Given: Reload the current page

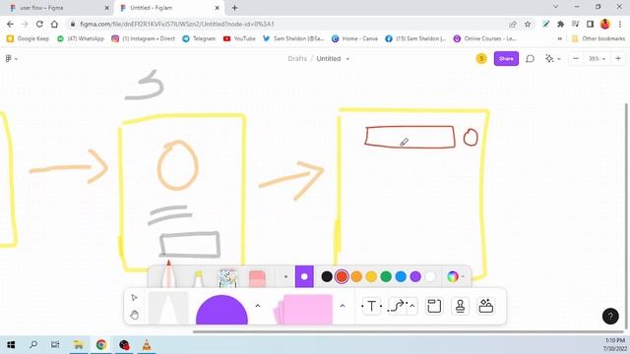Looking at the screenshot, I should [x=39, y=24].
